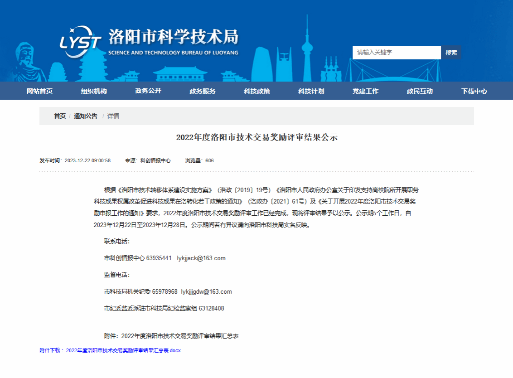Select 政务公开 in the navigation bar
The height and width of the screenshot is (378, 513).
click(148, 91)
